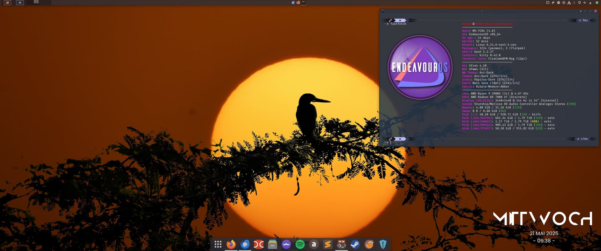Switch to workspace two with Thunderbird thumbnail
601x251 pixels.
(20, 2)
